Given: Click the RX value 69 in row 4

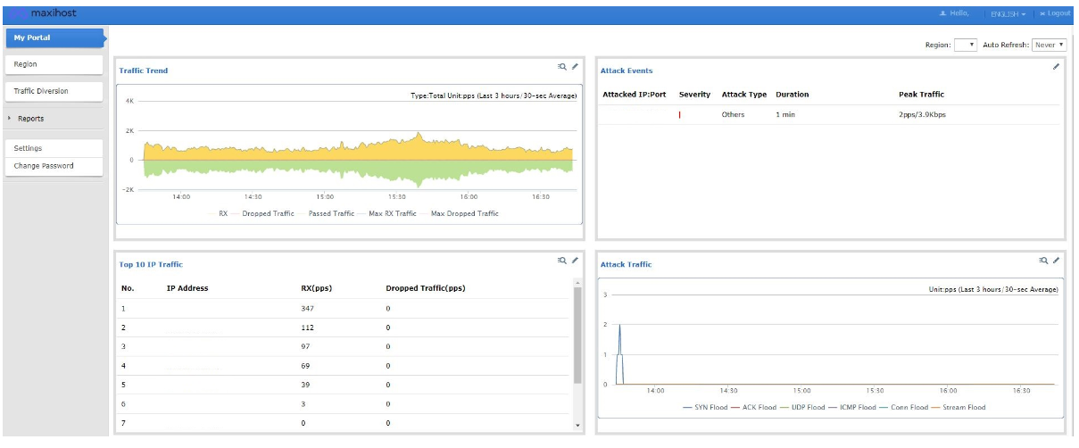Looking at the screenshot, I should 306,366.
